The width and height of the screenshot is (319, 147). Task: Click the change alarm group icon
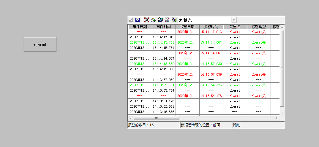(x=167, y=20)
